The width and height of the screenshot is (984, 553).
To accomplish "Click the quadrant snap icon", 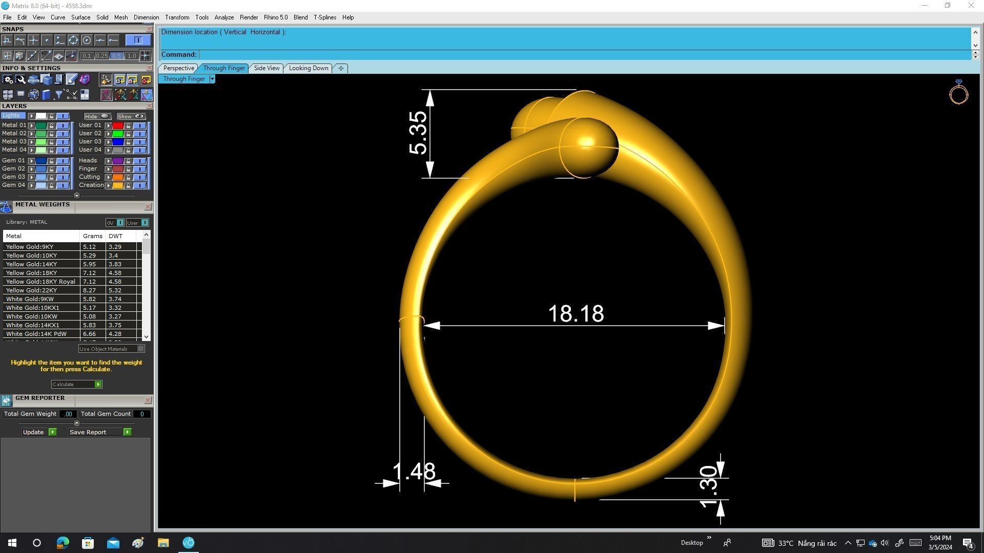I will [x=73, y=40].
